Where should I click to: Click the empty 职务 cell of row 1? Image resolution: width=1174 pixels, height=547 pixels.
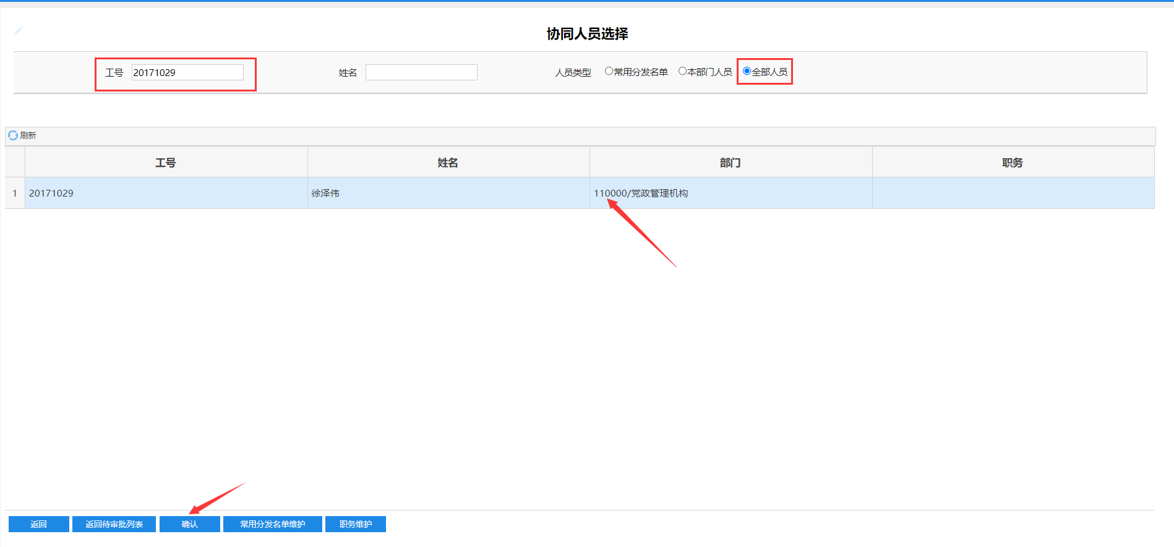tap(1013, 193)
